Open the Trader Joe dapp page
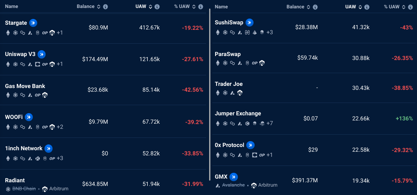Screen dimensions: 417x195 [229, 84]
